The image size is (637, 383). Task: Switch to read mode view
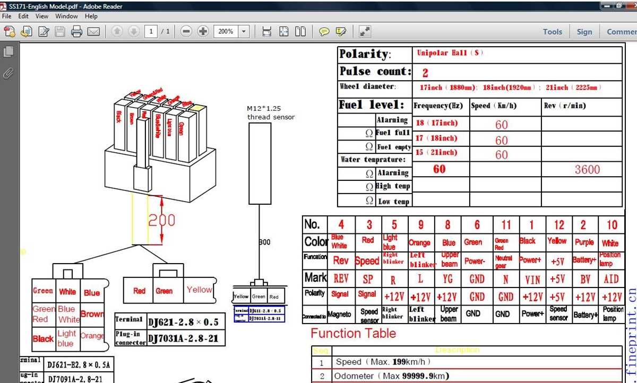pos(365,32)
